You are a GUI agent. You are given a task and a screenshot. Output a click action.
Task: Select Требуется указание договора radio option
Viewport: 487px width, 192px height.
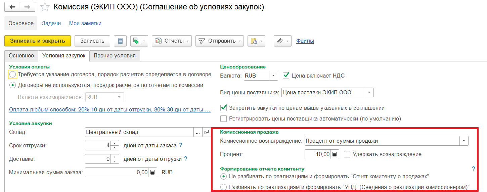[x=12, y=75]
